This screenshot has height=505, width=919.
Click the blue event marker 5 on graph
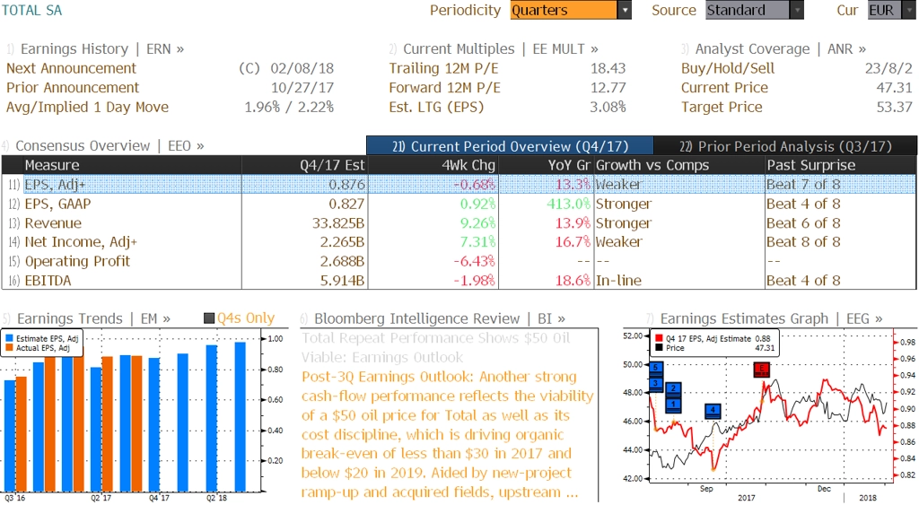[x=656, y=369]
